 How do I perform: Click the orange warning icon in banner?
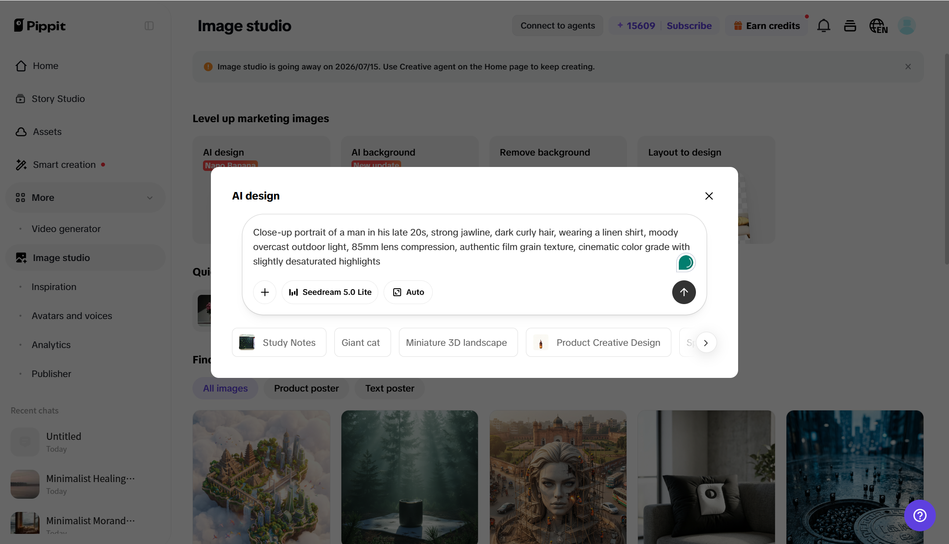click(x=208, y=67)
